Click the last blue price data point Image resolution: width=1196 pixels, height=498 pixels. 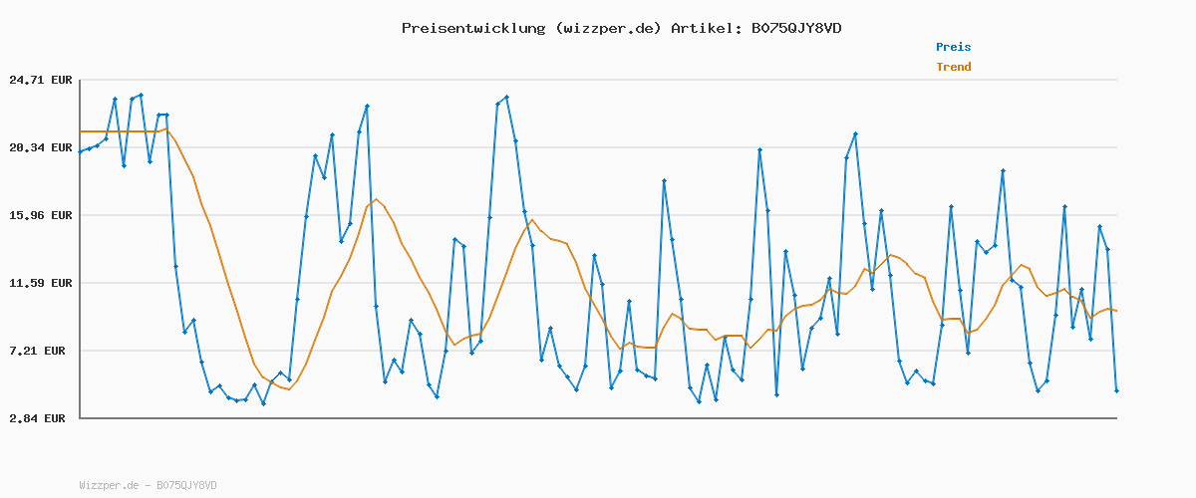point(1116,391)
